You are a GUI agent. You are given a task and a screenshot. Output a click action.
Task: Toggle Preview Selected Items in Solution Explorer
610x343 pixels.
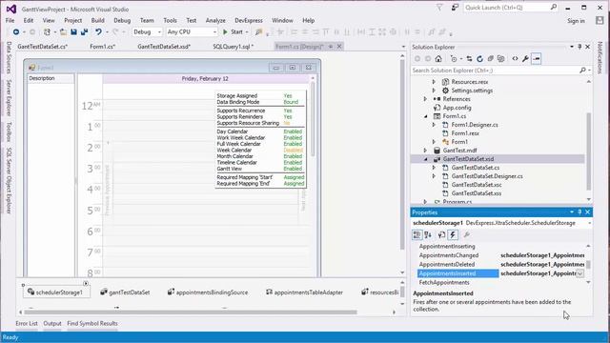(x=537, y=59)
